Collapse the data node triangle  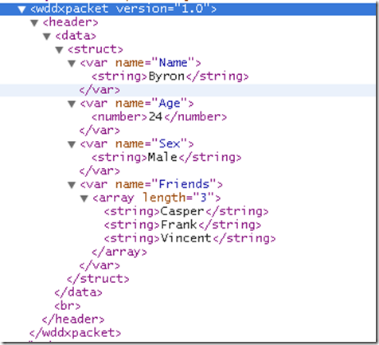coord(47,37)
